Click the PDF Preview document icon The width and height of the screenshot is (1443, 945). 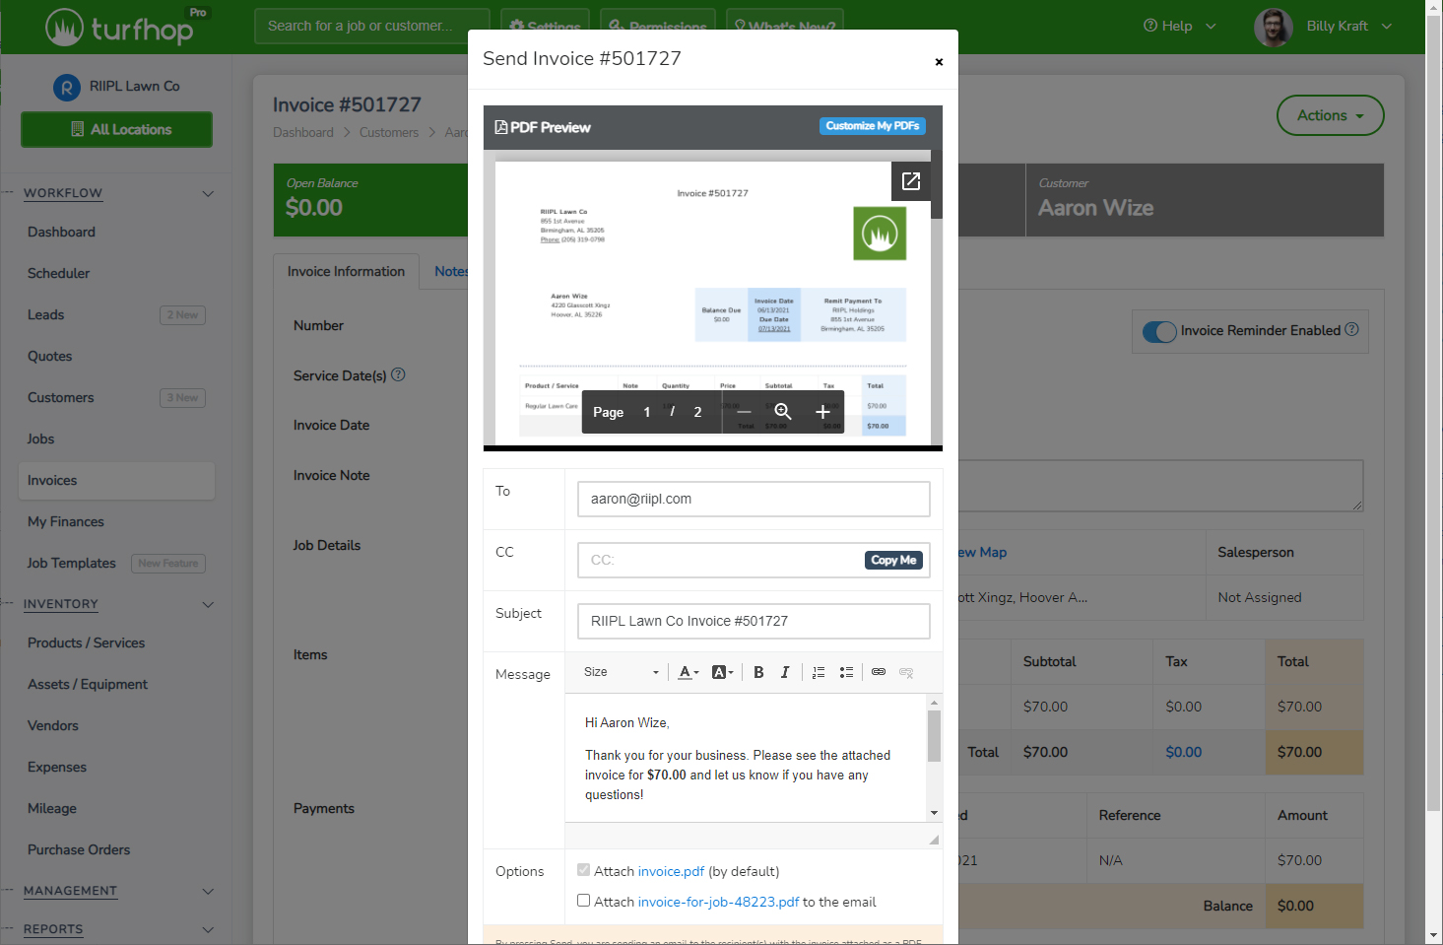pos(501,127)
